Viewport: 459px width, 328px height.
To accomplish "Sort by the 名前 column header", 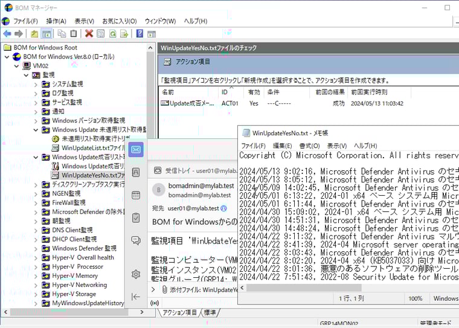I will coord(189,92).
